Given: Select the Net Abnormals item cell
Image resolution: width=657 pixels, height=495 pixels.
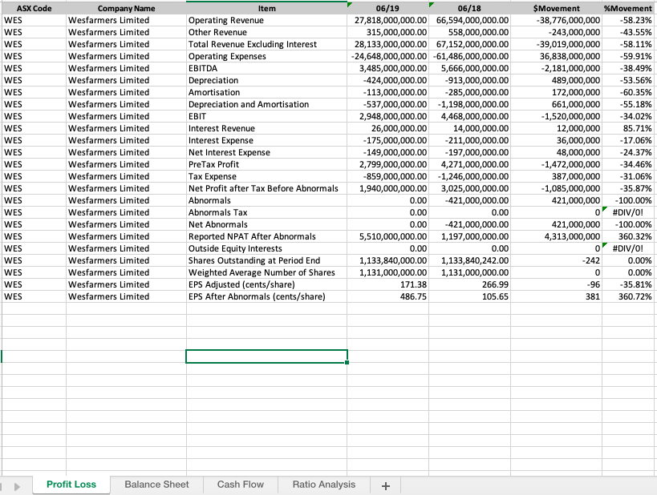Looking at the screenshot, I should tap(266, 225).
